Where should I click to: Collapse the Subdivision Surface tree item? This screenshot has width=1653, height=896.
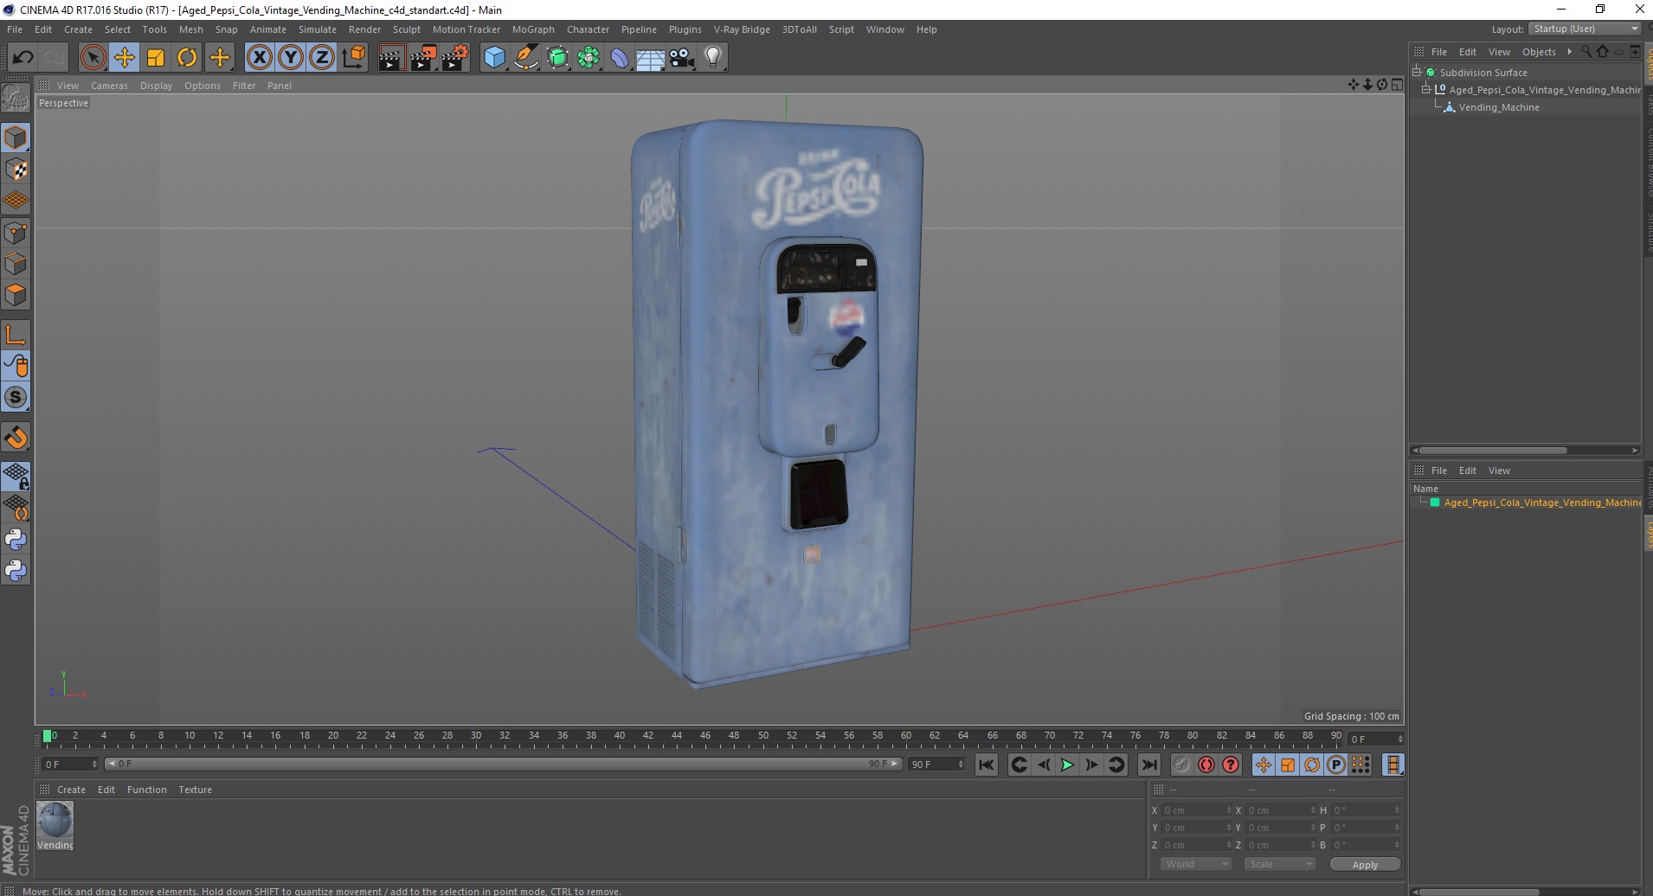pos(1417,72)
